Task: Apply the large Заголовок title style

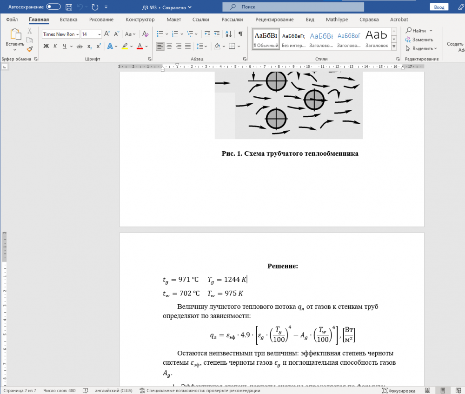Action: tap(377, 39)
